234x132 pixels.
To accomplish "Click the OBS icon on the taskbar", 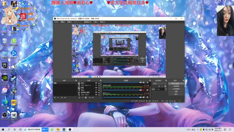I will click(x=70, y=129).
